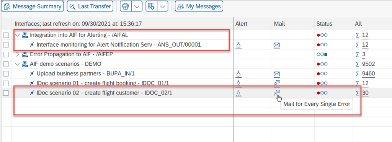392x142 pixels.
Task: Tick checkbox beside Upload business partners
Action: pos(6,74)
